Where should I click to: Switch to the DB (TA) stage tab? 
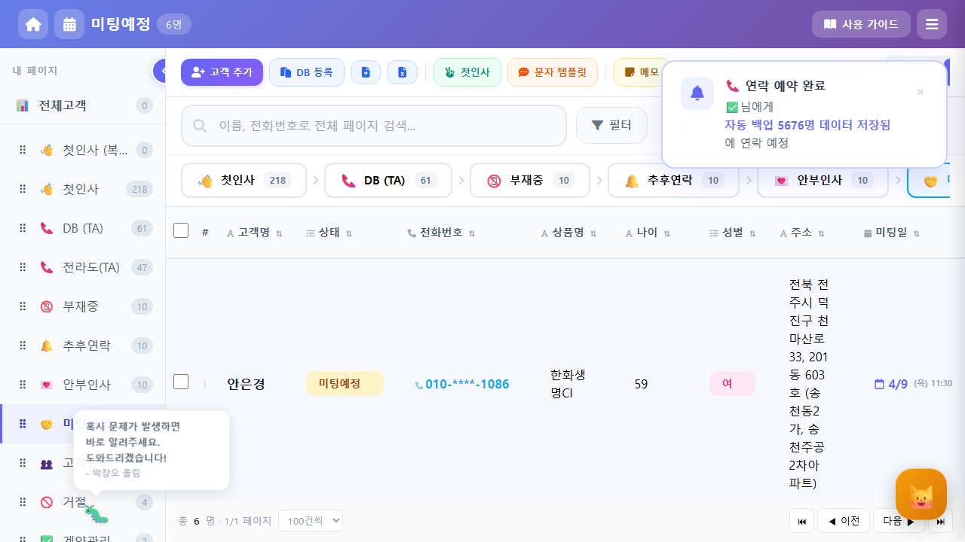[388, 180]
